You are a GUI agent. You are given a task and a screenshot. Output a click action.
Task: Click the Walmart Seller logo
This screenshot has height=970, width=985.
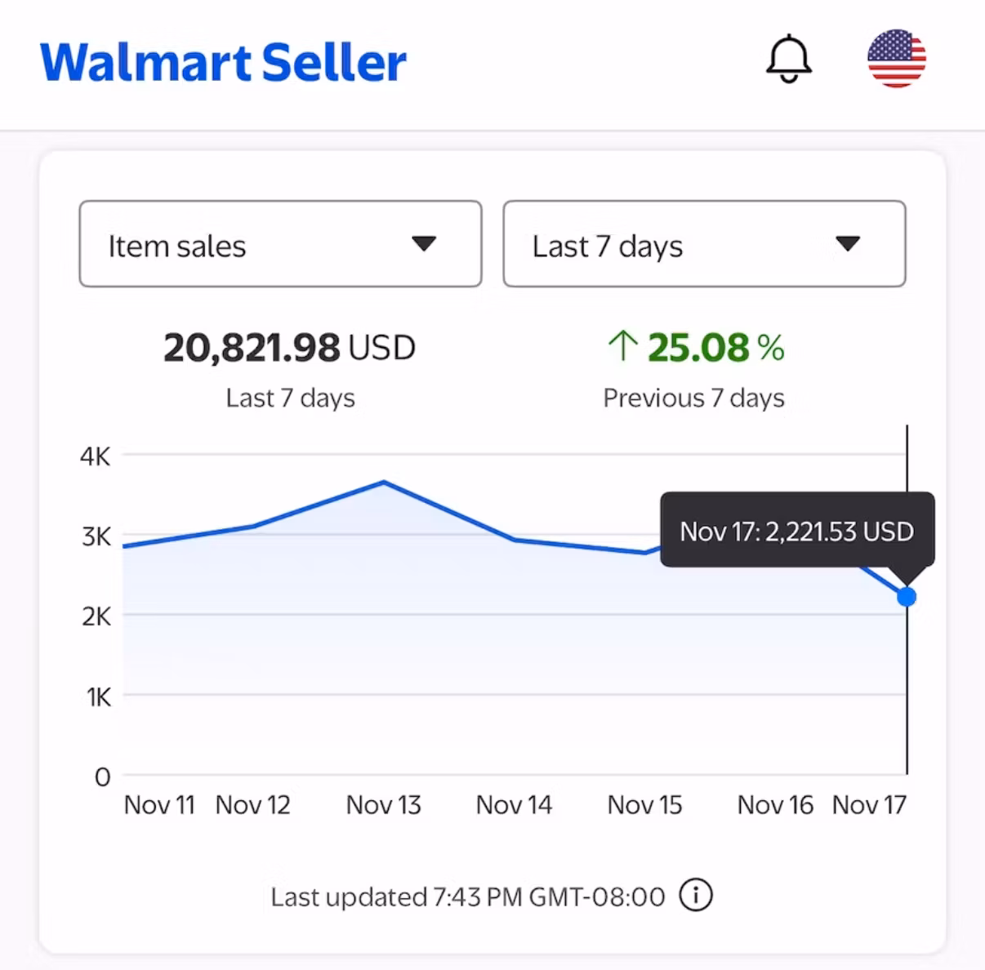pos(223,62)
